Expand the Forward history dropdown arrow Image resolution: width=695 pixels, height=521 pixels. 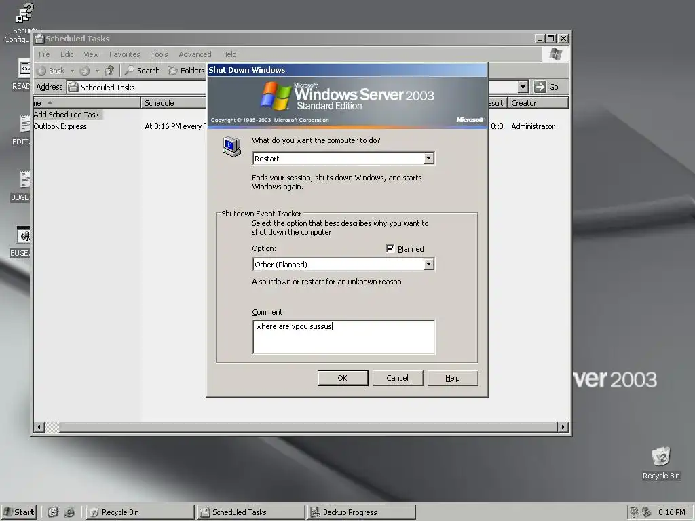(x=98, y=71)
